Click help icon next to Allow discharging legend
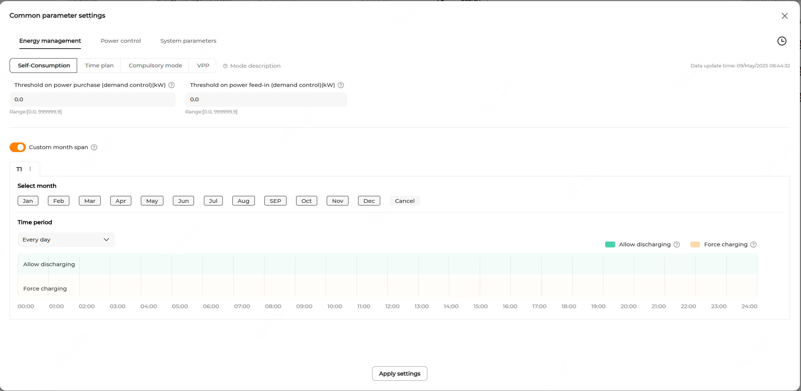This screenshot has height=391, width=801. (x=677, y=244)
